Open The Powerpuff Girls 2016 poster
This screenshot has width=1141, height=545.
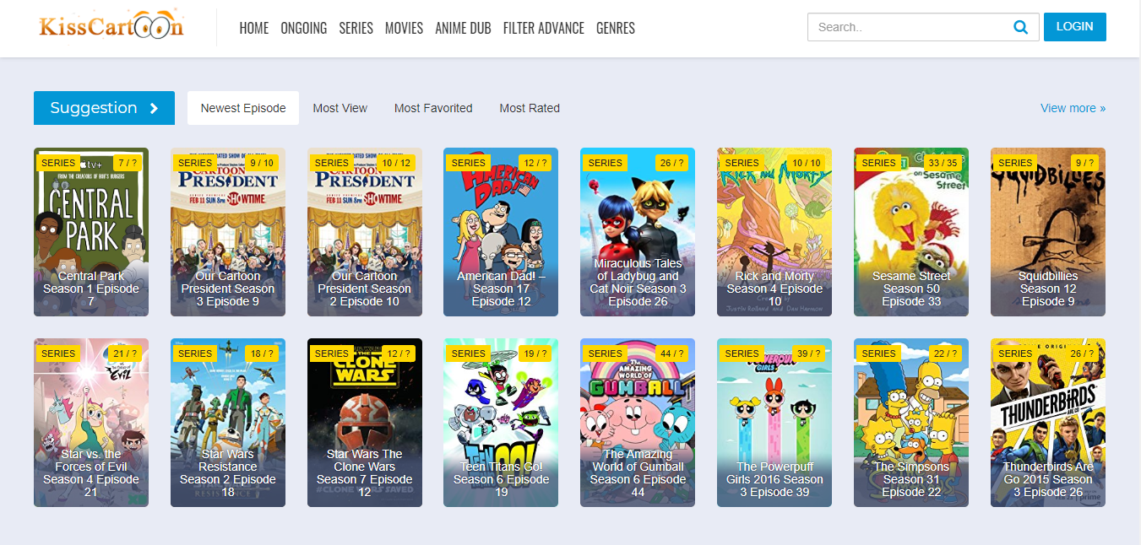pyautogui.click(x=774, y=423)
